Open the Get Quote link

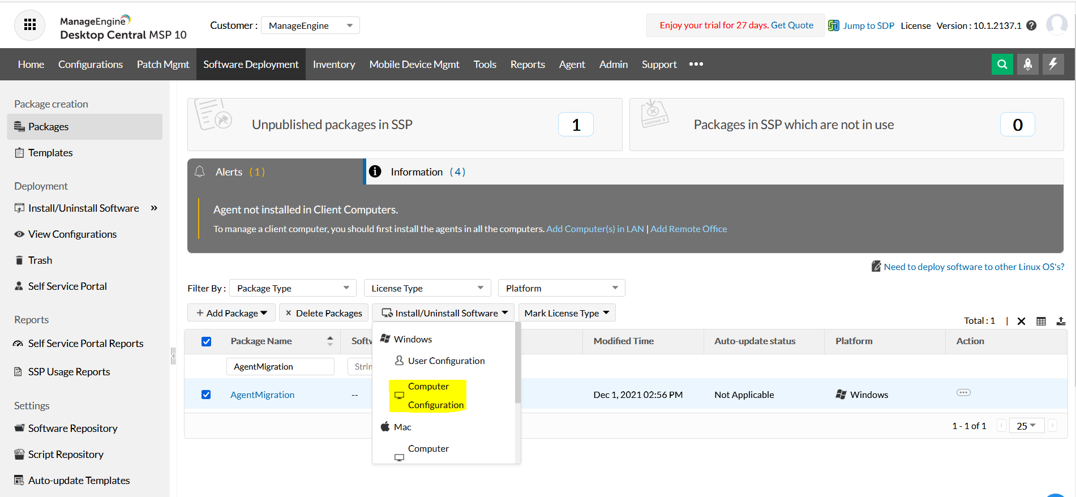(792, 25)
